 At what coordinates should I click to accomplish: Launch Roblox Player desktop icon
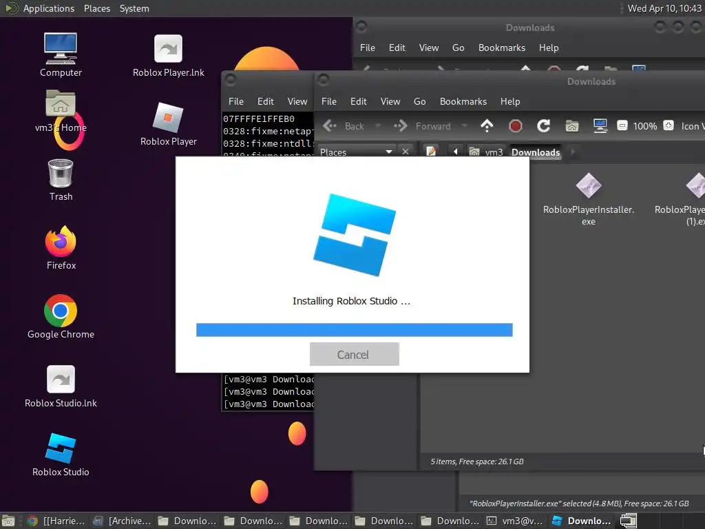pos(168,124)
